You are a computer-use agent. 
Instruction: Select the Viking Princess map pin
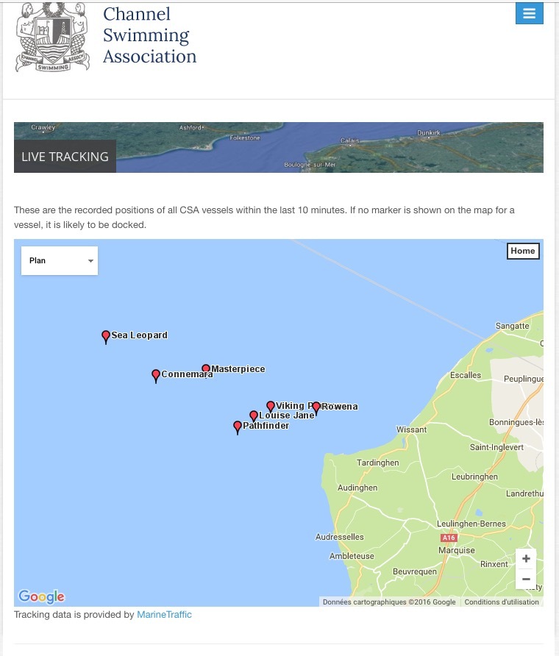271,407
